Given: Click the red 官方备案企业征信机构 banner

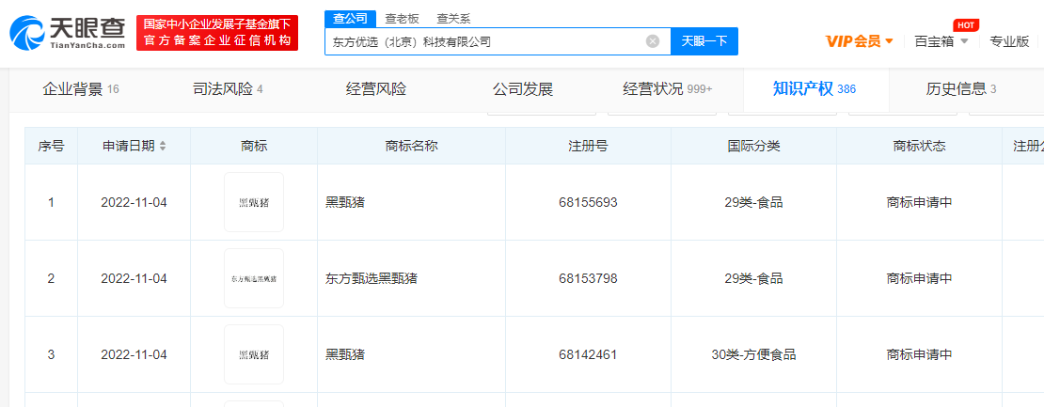Looking at the screenshot, I should (x=217, y=33).
